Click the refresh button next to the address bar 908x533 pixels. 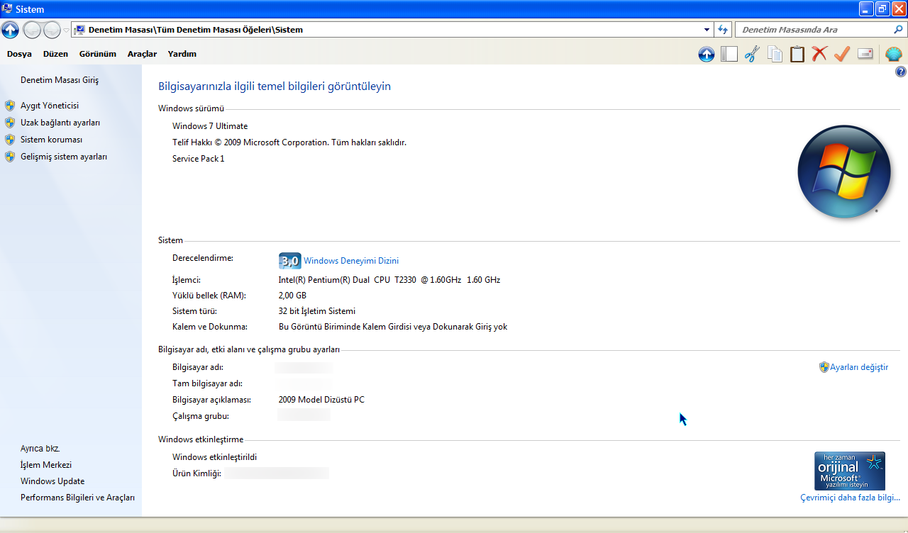click(723, 30)
